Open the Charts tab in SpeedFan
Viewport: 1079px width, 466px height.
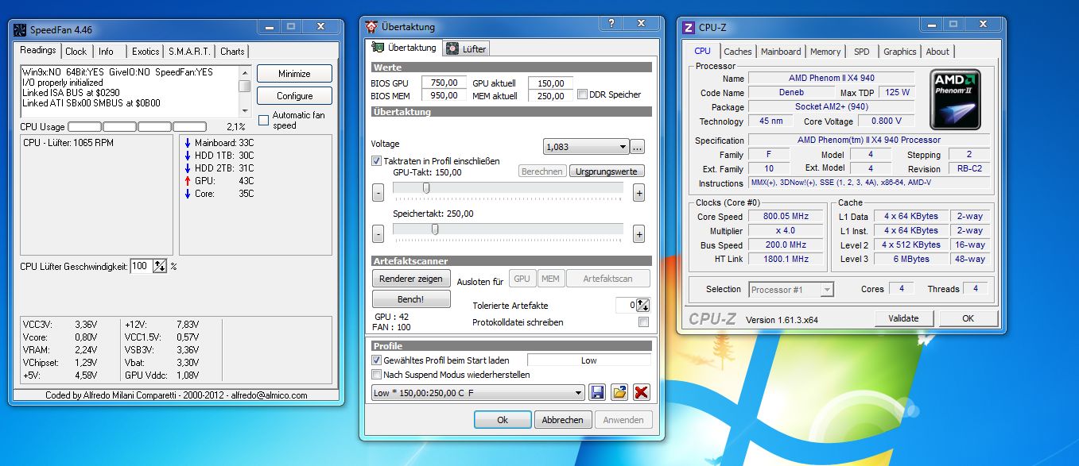tap(232, 52)
